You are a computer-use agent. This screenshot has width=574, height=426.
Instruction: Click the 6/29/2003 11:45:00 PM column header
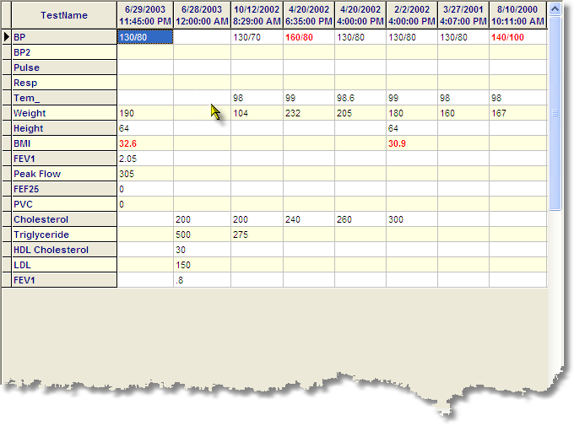(145, 15)
